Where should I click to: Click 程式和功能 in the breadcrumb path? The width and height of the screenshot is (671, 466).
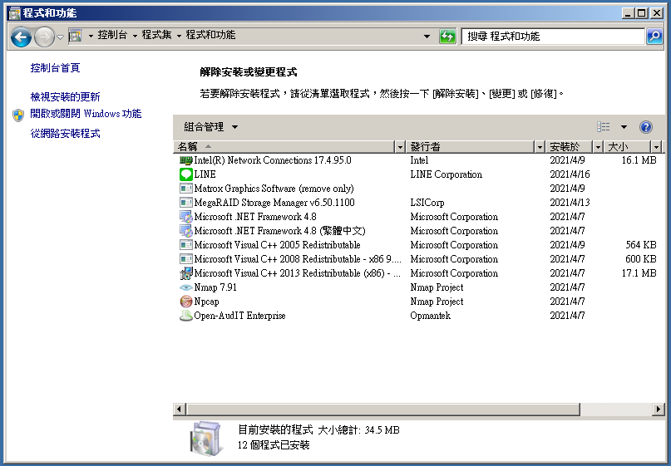(x=210, y=35)
